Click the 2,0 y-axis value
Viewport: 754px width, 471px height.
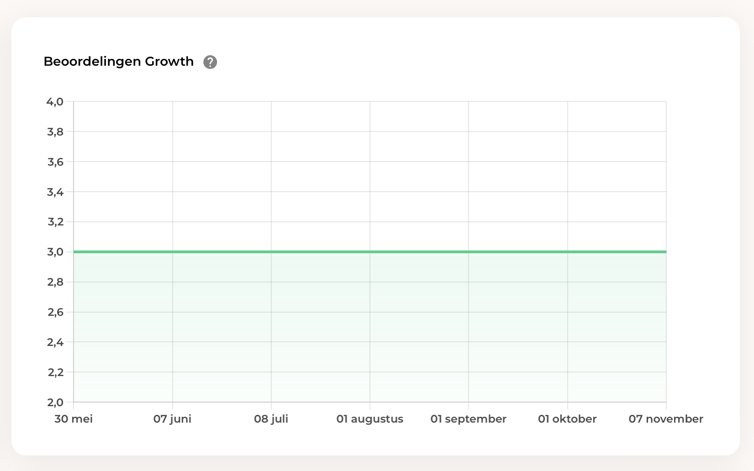tap(55, 403)
